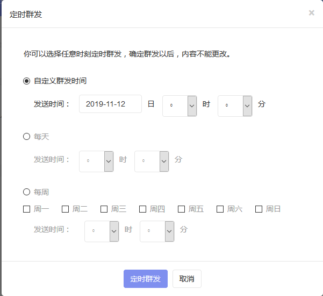Image resolution: width=323 pixels, height=296 pixels.
Task: Open the 每天 hour dropdown
Action: click(x=96, y=161)
